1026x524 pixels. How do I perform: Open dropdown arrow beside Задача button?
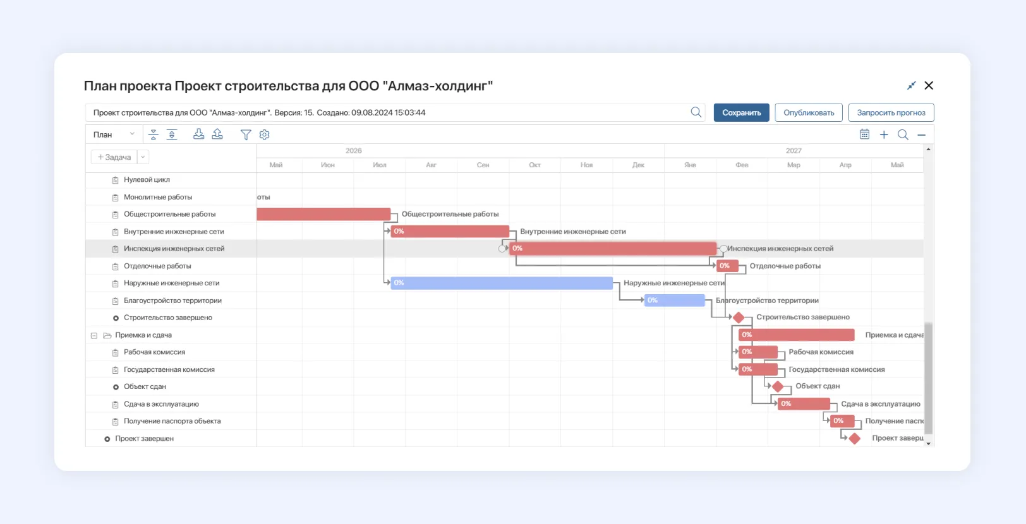tap(143, 157)
